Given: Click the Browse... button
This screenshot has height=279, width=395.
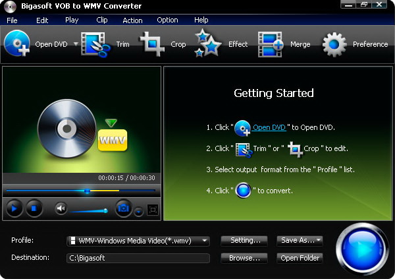Looking at the screenshot, I should click(244, 258).
